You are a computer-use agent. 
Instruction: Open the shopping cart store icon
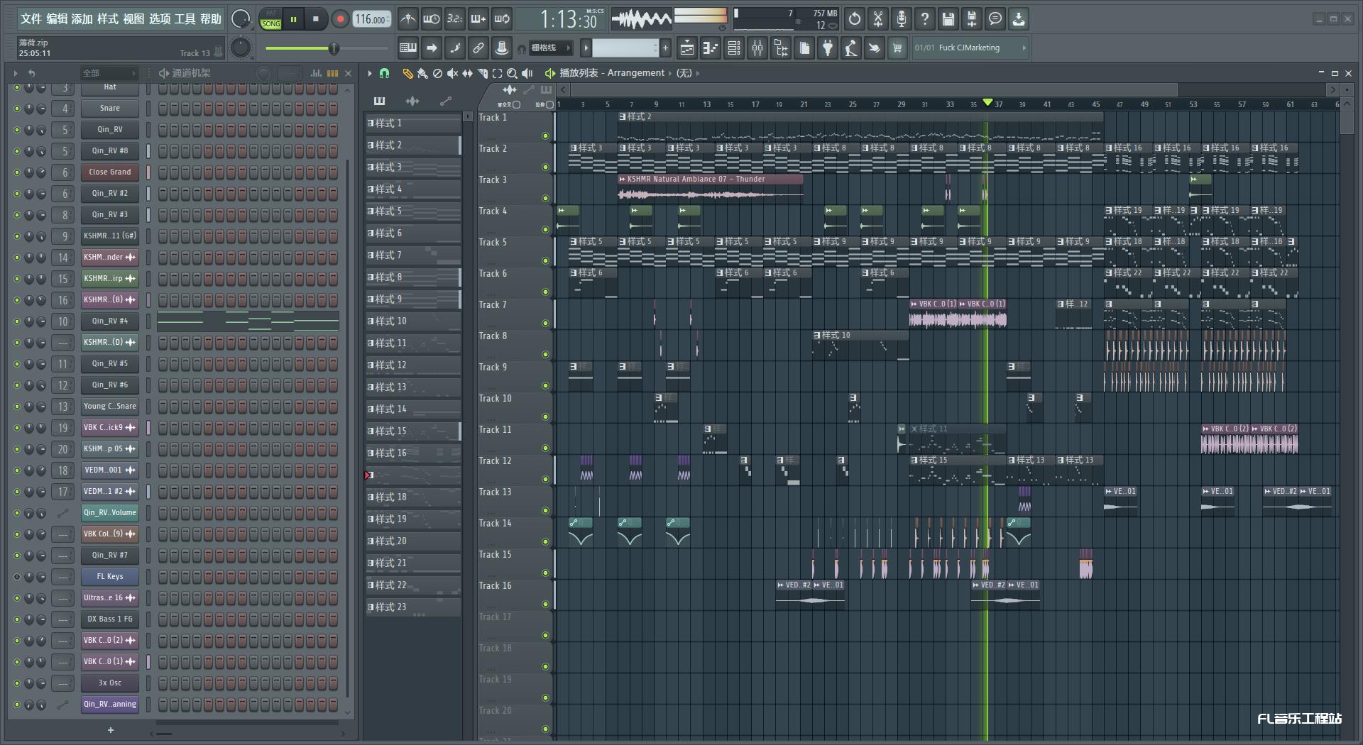(898, 48)
